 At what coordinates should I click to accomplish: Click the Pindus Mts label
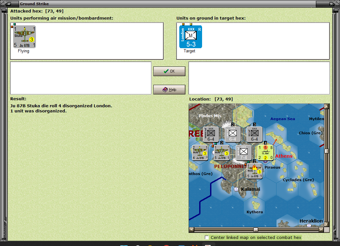210,116
